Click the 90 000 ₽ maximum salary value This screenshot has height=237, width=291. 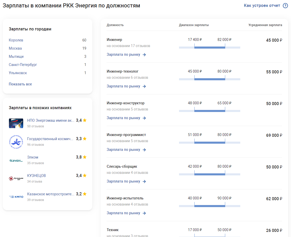(x=224, y=198)
